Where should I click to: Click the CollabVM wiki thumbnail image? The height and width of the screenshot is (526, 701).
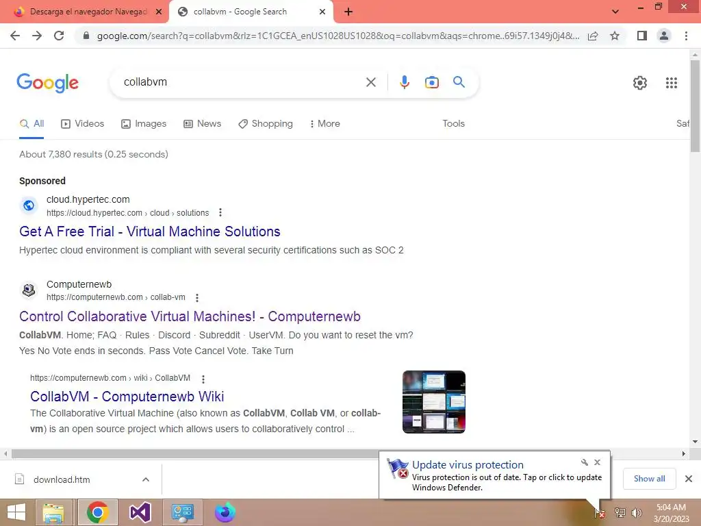click(x=433, y=401)
